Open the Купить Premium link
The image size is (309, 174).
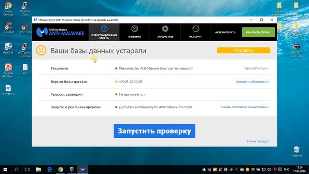257,68
